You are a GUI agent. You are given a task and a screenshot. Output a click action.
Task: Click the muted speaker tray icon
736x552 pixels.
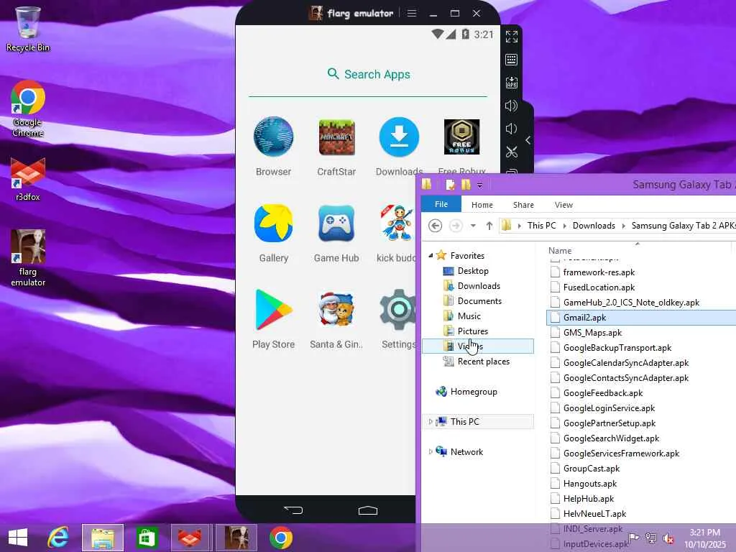tap(668, 538)
